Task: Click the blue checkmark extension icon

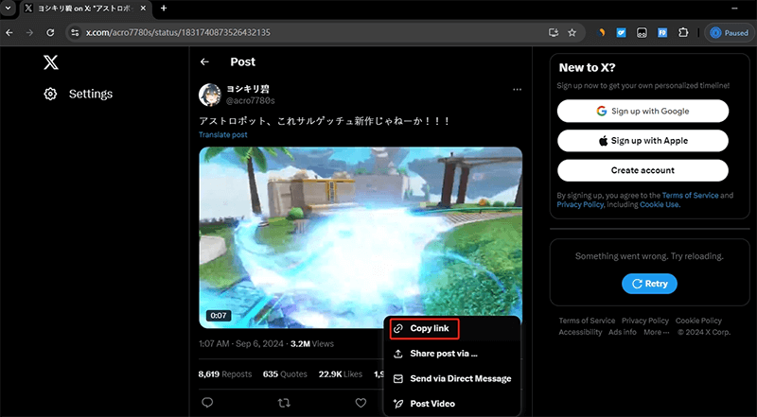Action: coord(622,33)
